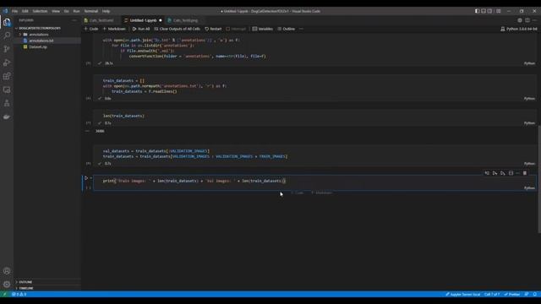Click the feedback icon in status bar
Screen dimensions: 541x304
coord(527,295)
